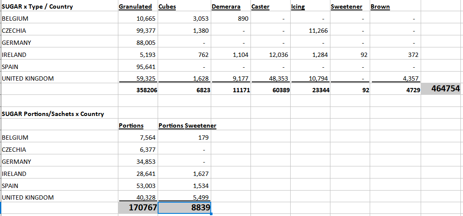Select Germany's Portions value 34,853

click(x=145, y=162)
